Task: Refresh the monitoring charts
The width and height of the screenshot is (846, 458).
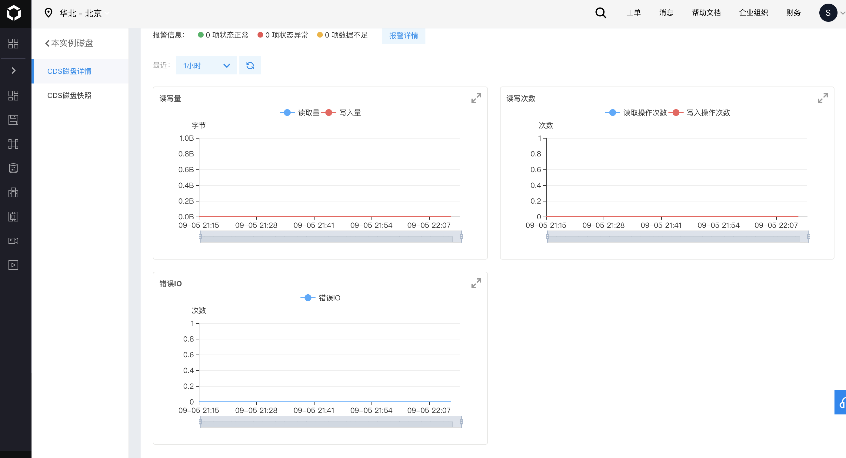Action: point(250,66)
